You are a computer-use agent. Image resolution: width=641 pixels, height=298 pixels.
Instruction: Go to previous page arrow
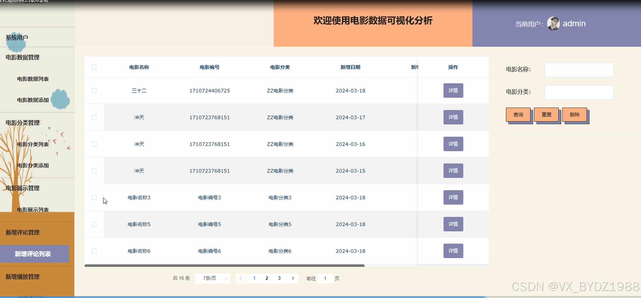coord(241,279)
